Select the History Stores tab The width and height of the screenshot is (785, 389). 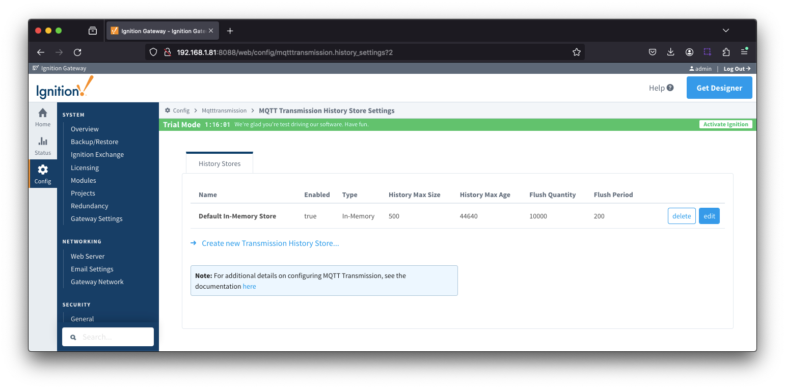click(x=220, y=163)
